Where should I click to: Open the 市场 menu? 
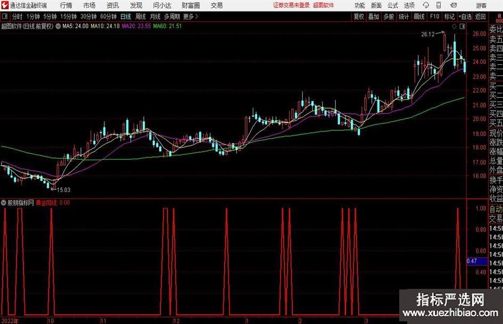[89, 5]
